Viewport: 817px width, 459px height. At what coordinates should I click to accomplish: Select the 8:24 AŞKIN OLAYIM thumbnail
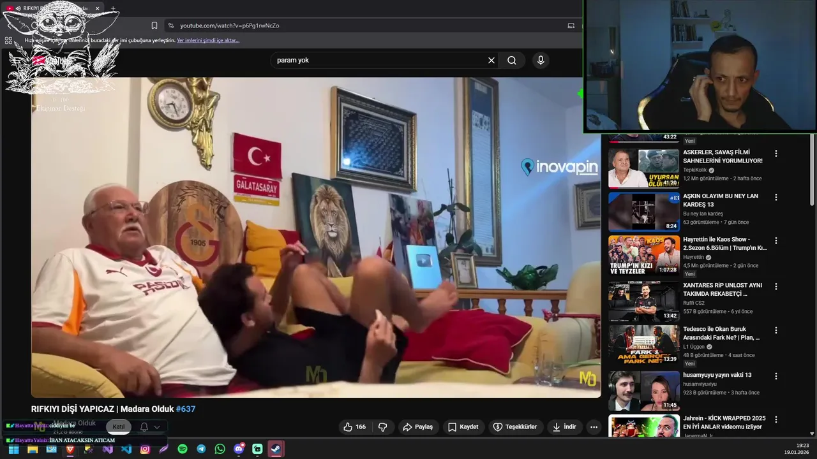point(643,212)
